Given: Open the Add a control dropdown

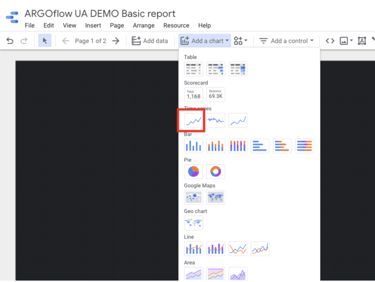Looking at the screenshot, I should [286, 41].
